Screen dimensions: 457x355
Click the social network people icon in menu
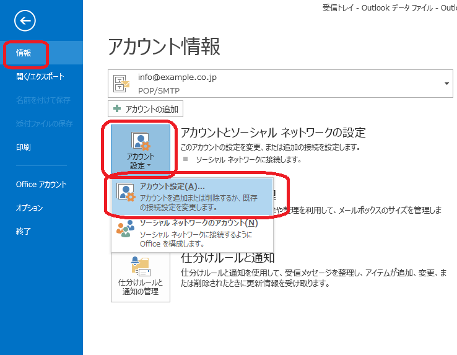coord(125,229)
